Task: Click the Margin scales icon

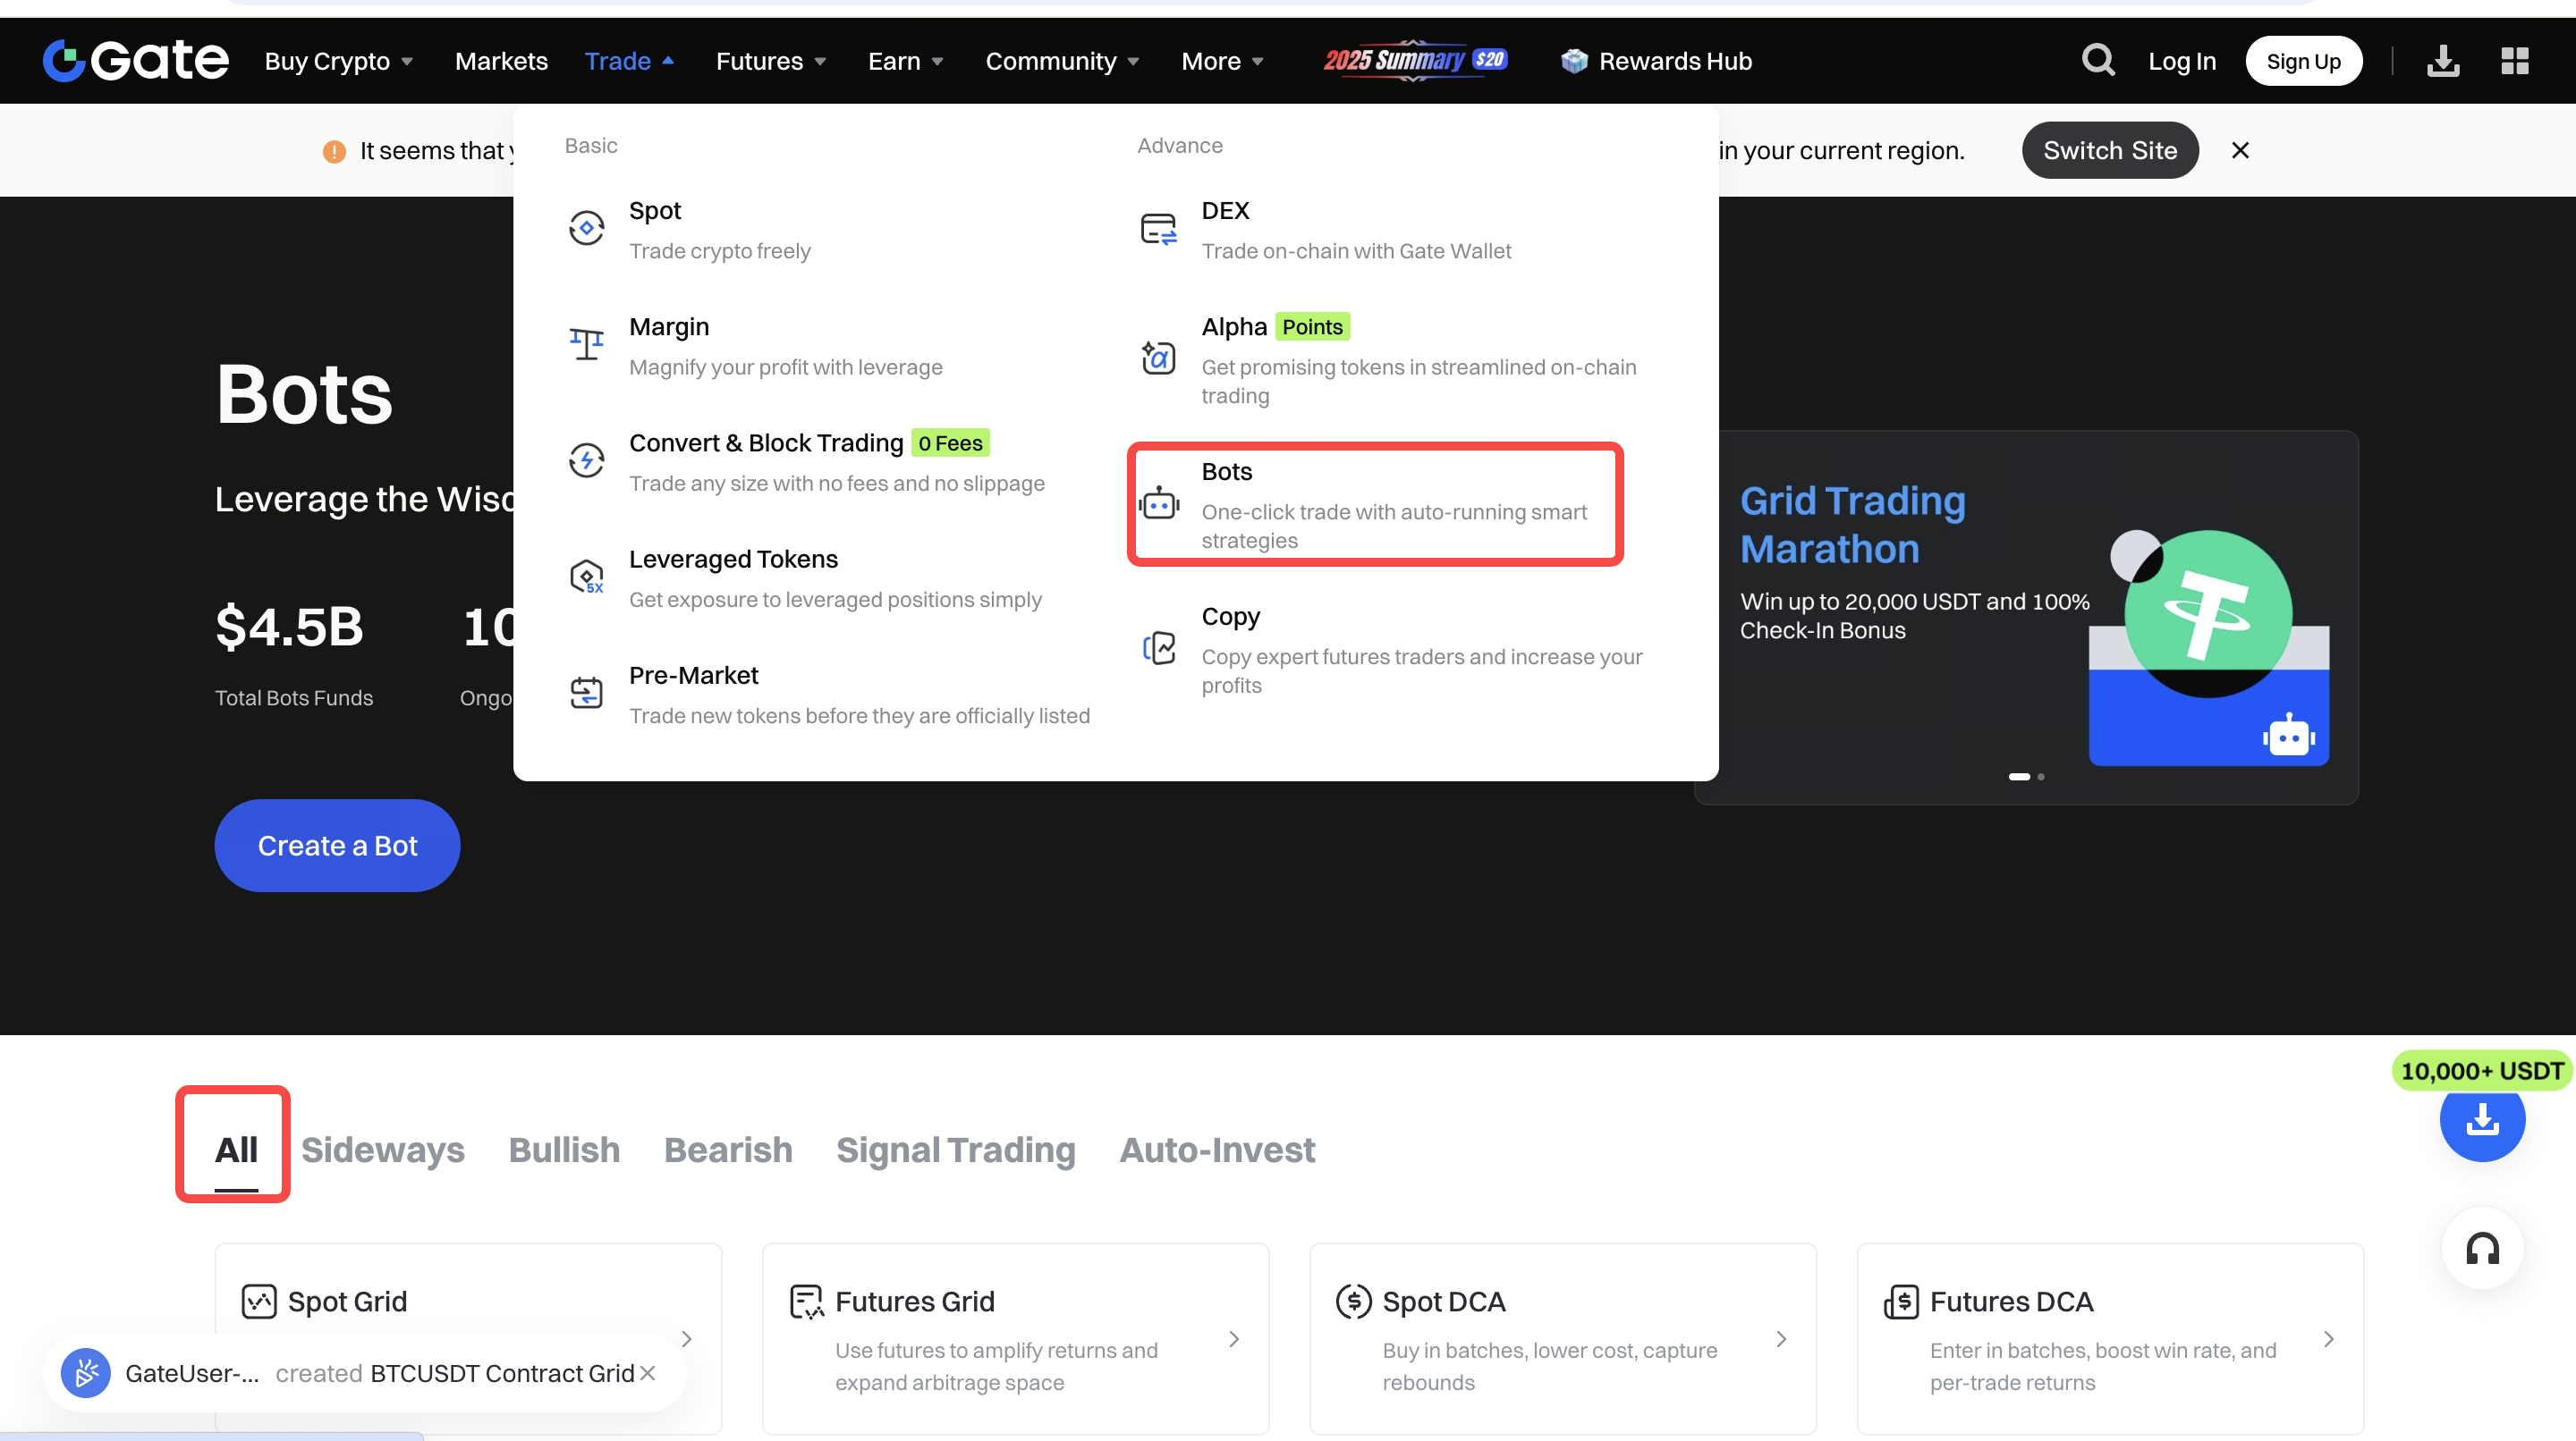Action: point(586,345)
